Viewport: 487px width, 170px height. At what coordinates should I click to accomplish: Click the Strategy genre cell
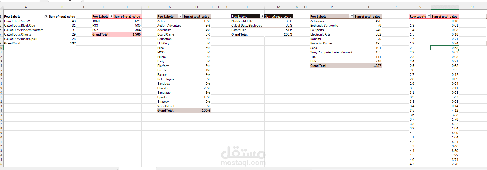(170, 102)
